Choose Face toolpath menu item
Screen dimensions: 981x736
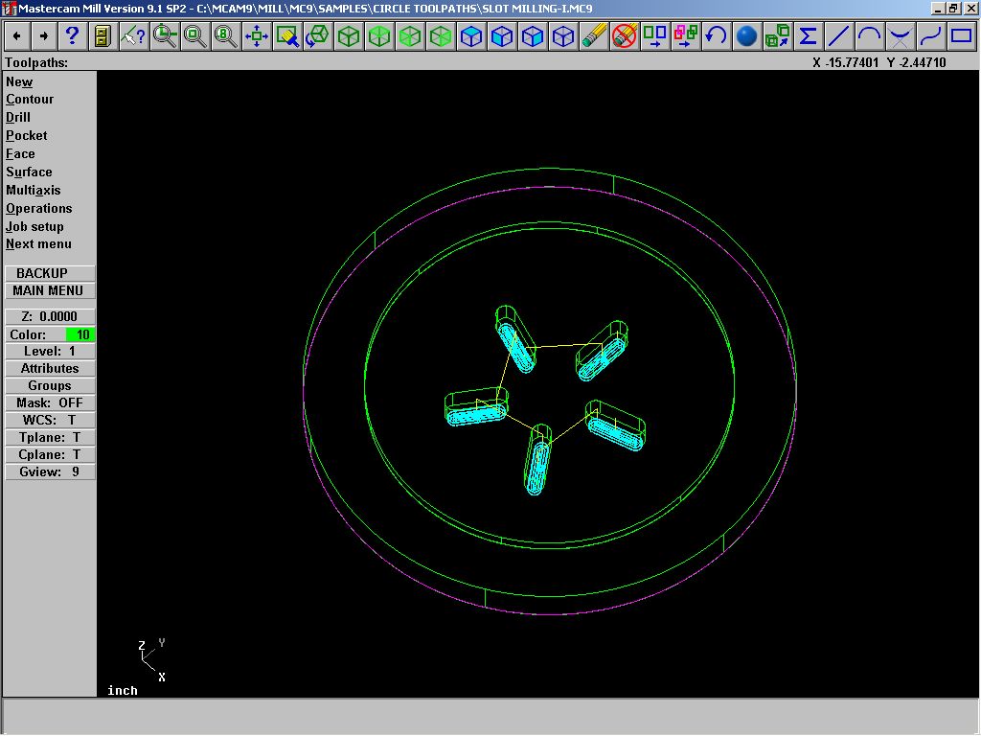[x=21, y=154]
